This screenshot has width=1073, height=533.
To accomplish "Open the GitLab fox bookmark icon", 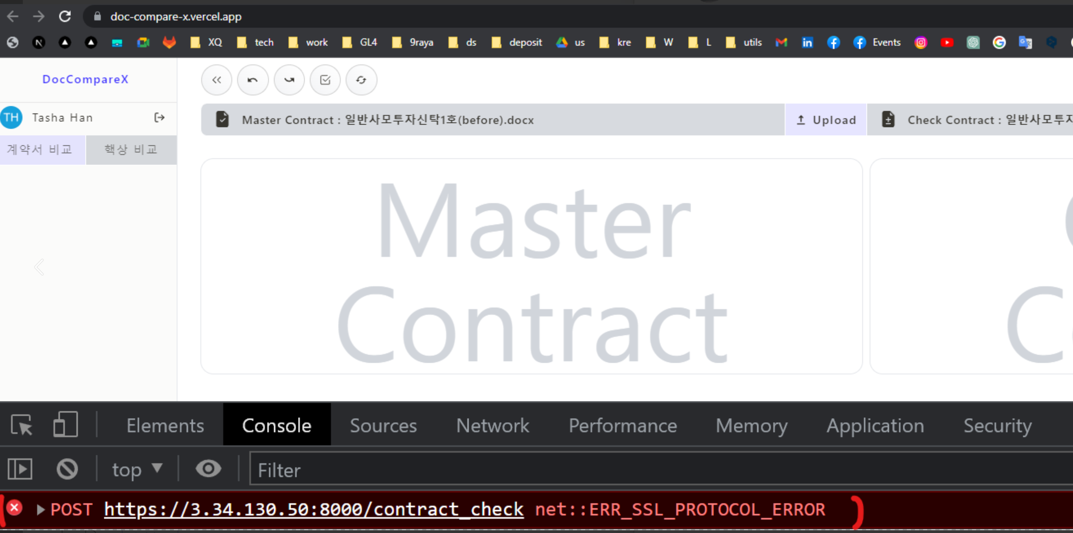I will 169,42.
